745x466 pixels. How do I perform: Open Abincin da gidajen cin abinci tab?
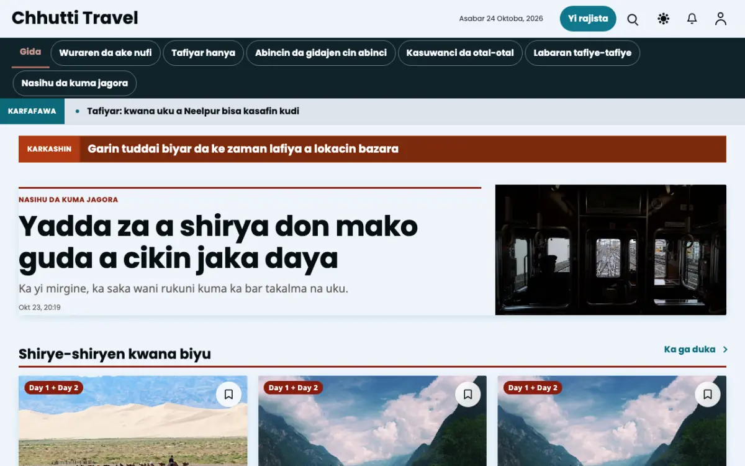click(321, 53)
